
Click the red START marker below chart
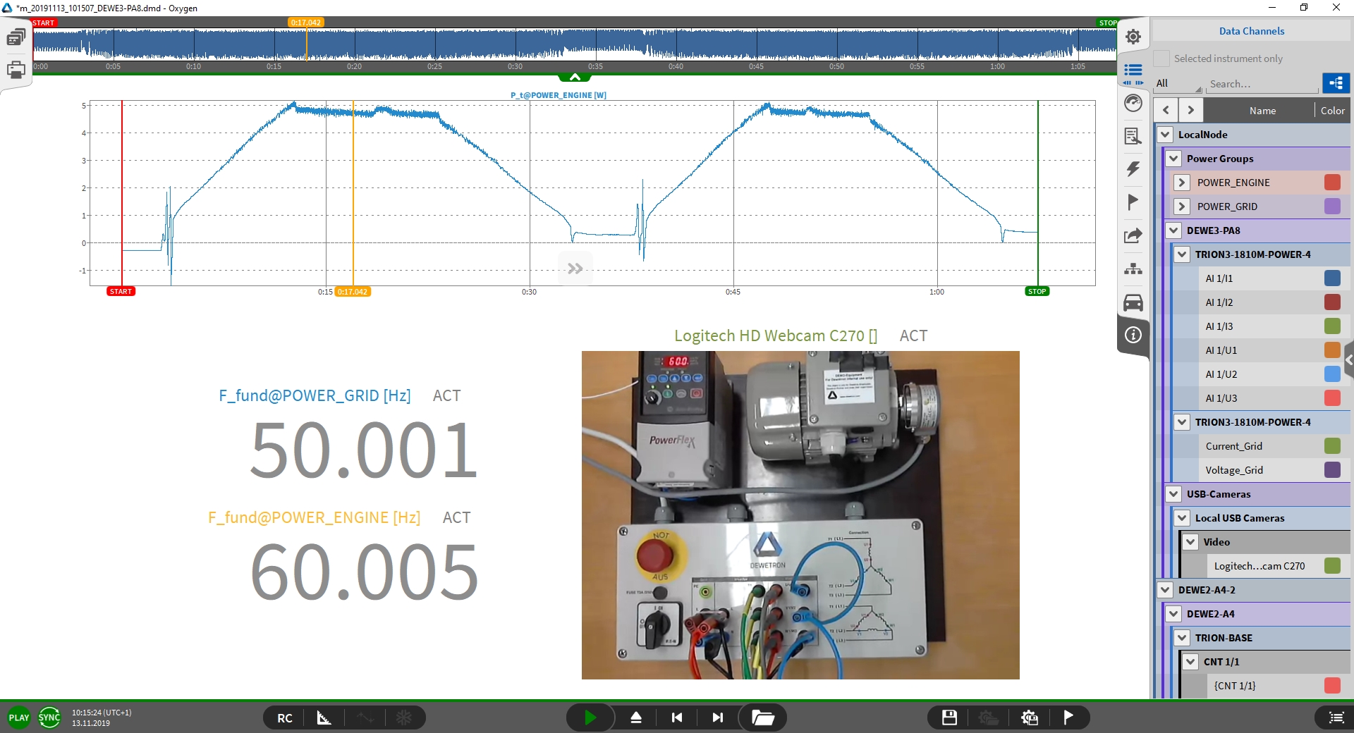[121, 292]
